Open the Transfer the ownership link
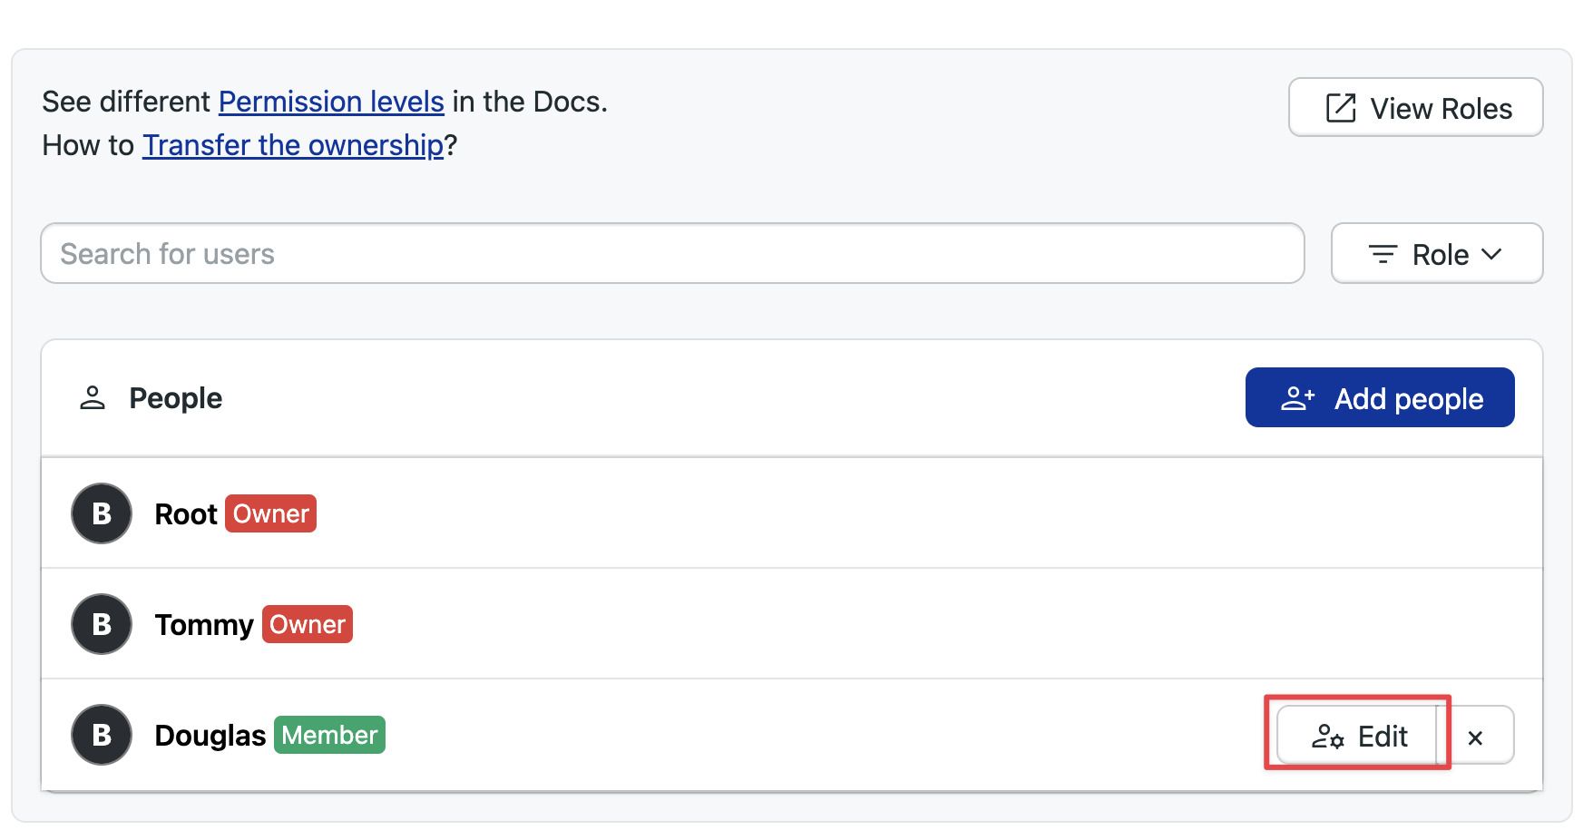The image size is (1593, 840). (x=293, y=145)
